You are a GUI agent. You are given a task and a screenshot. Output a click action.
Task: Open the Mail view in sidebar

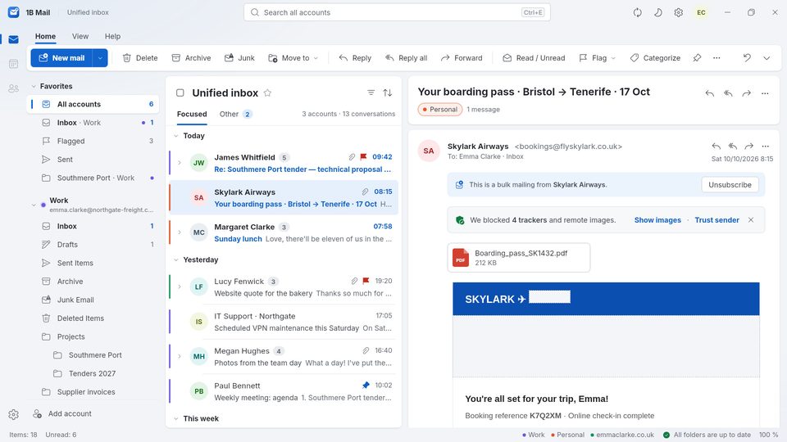pos(14,39)
